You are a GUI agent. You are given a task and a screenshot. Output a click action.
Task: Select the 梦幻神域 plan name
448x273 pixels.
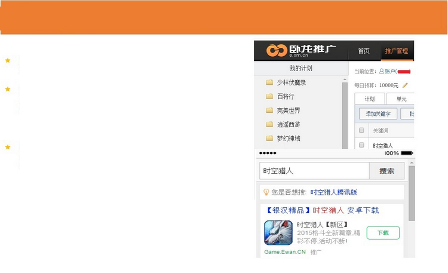(289, 139)
